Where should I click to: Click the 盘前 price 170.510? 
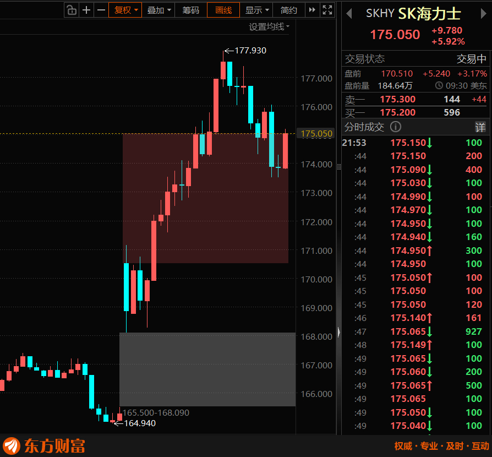(397, 73)
